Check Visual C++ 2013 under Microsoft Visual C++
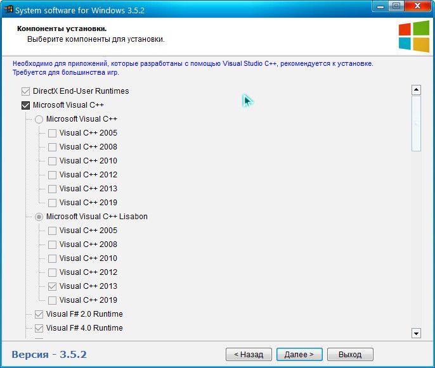 click(52, 189)
